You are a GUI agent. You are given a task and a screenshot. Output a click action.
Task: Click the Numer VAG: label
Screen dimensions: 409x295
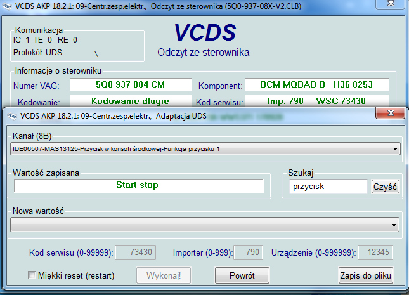(x=36, y=86)
